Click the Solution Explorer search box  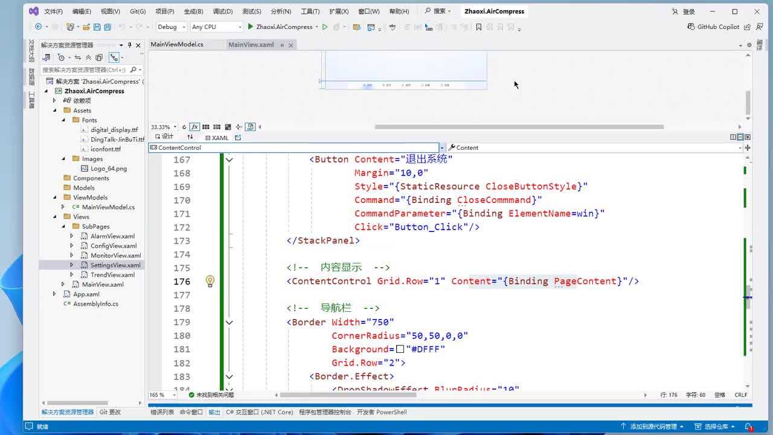tap(85, 70)
